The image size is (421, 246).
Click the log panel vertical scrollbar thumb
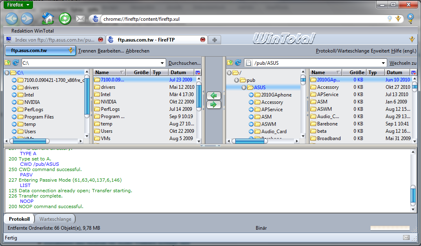[x=413, y=196]
